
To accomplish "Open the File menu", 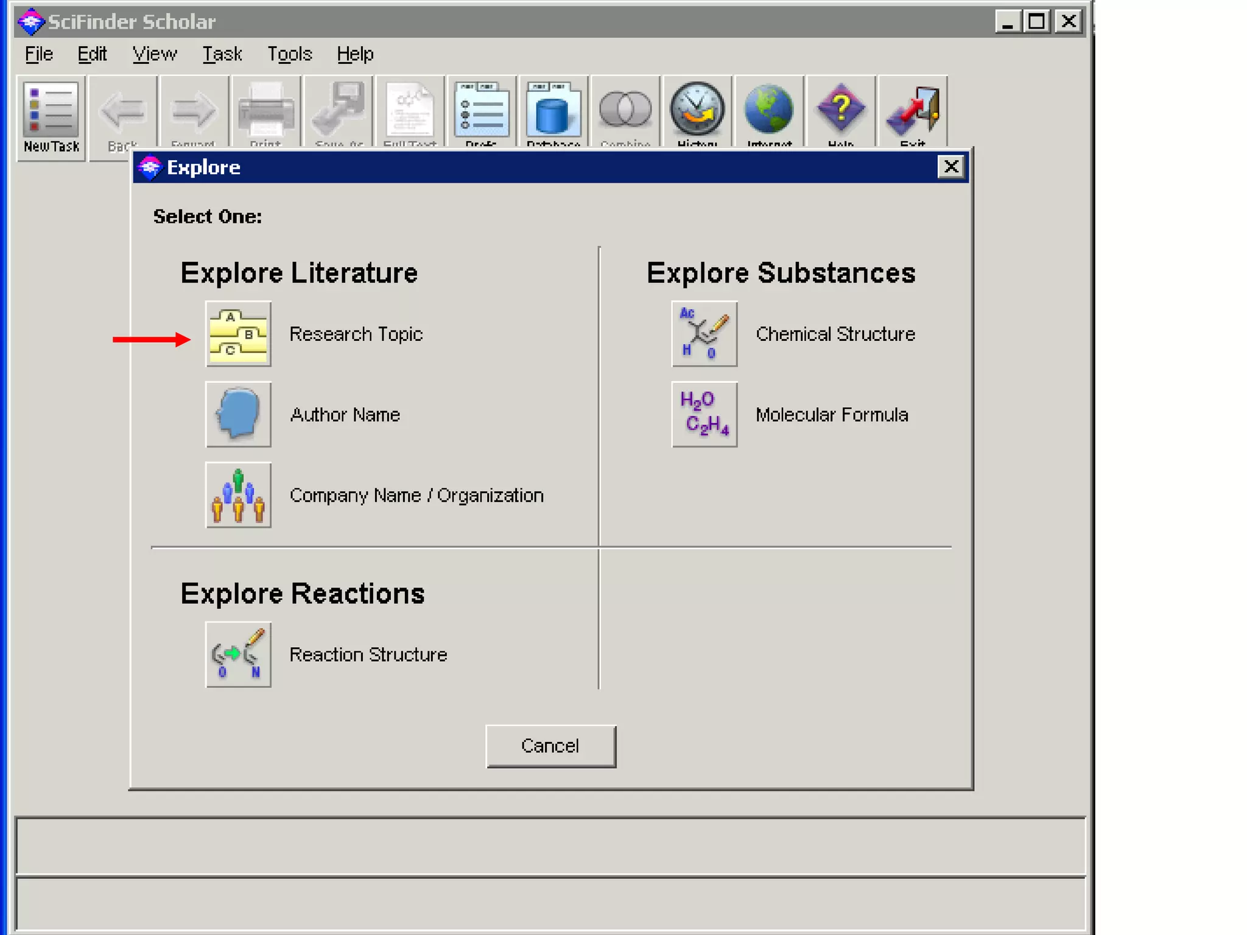I will [39, 54].
